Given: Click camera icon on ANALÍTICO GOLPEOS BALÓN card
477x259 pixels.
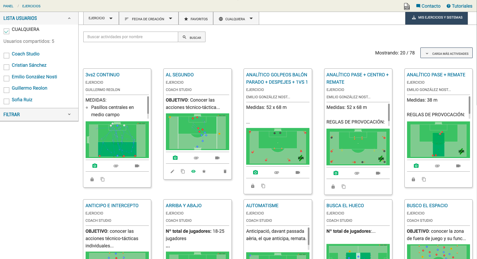Looking at the screenshot, I should coord(255,172).
